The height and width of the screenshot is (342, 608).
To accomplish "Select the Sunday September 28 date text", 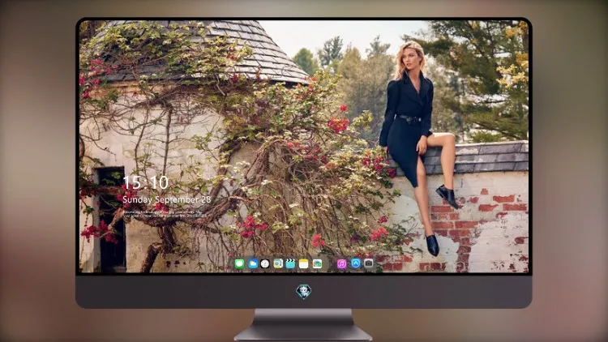I will pos(167,199).
